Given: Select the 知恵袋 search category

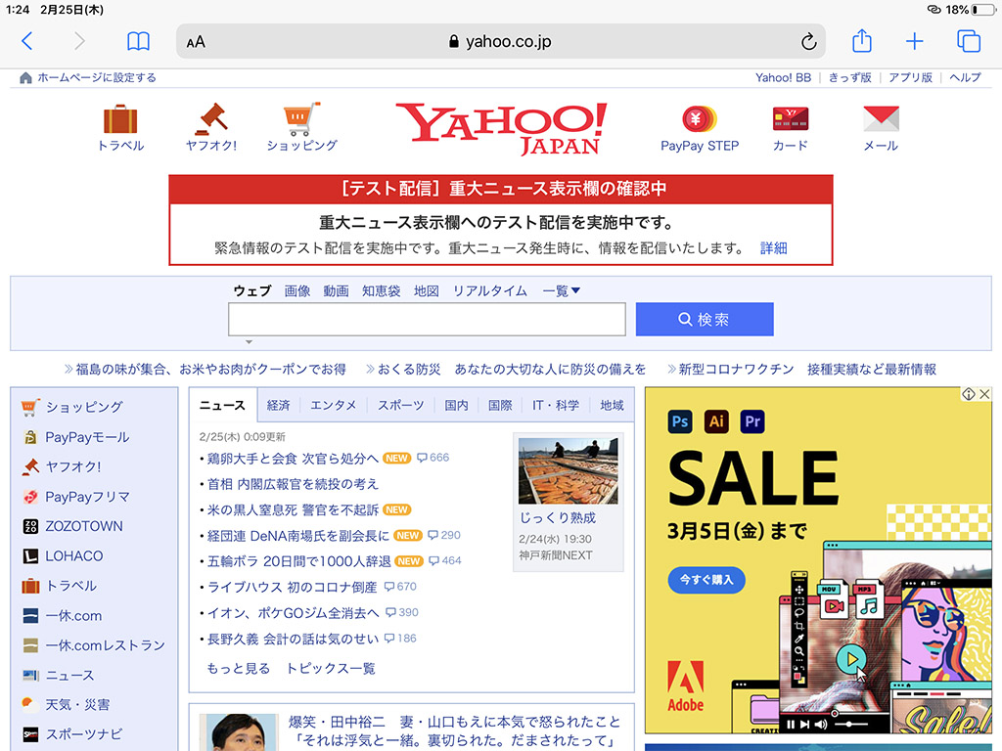Looking at the screenshot, I should 381,291.
